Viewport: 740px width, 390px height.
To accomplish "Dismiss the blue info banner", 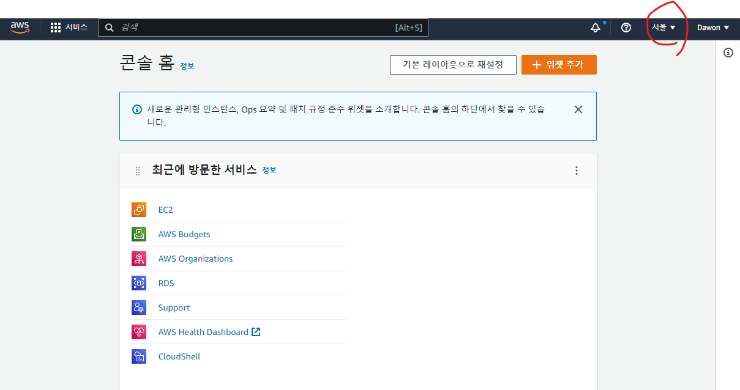I will pyautogui.click(x=578, y=109).
